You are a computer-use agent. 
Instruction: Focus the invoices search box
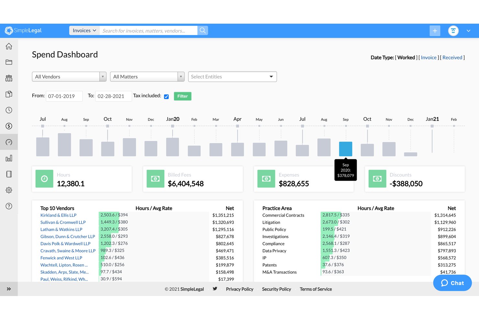[x=149, y=30]
